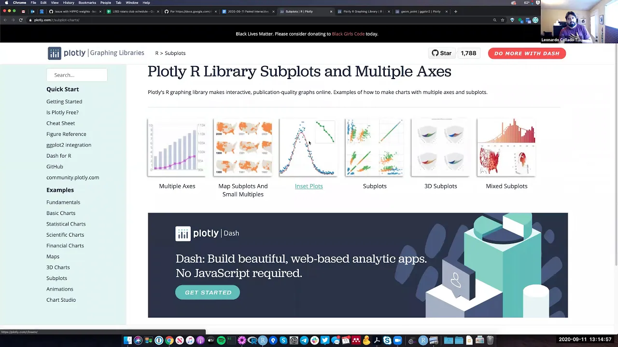Screen dimensions: 618x347
Task: Bookmark the page with the star icon
Action: point(503,20)
